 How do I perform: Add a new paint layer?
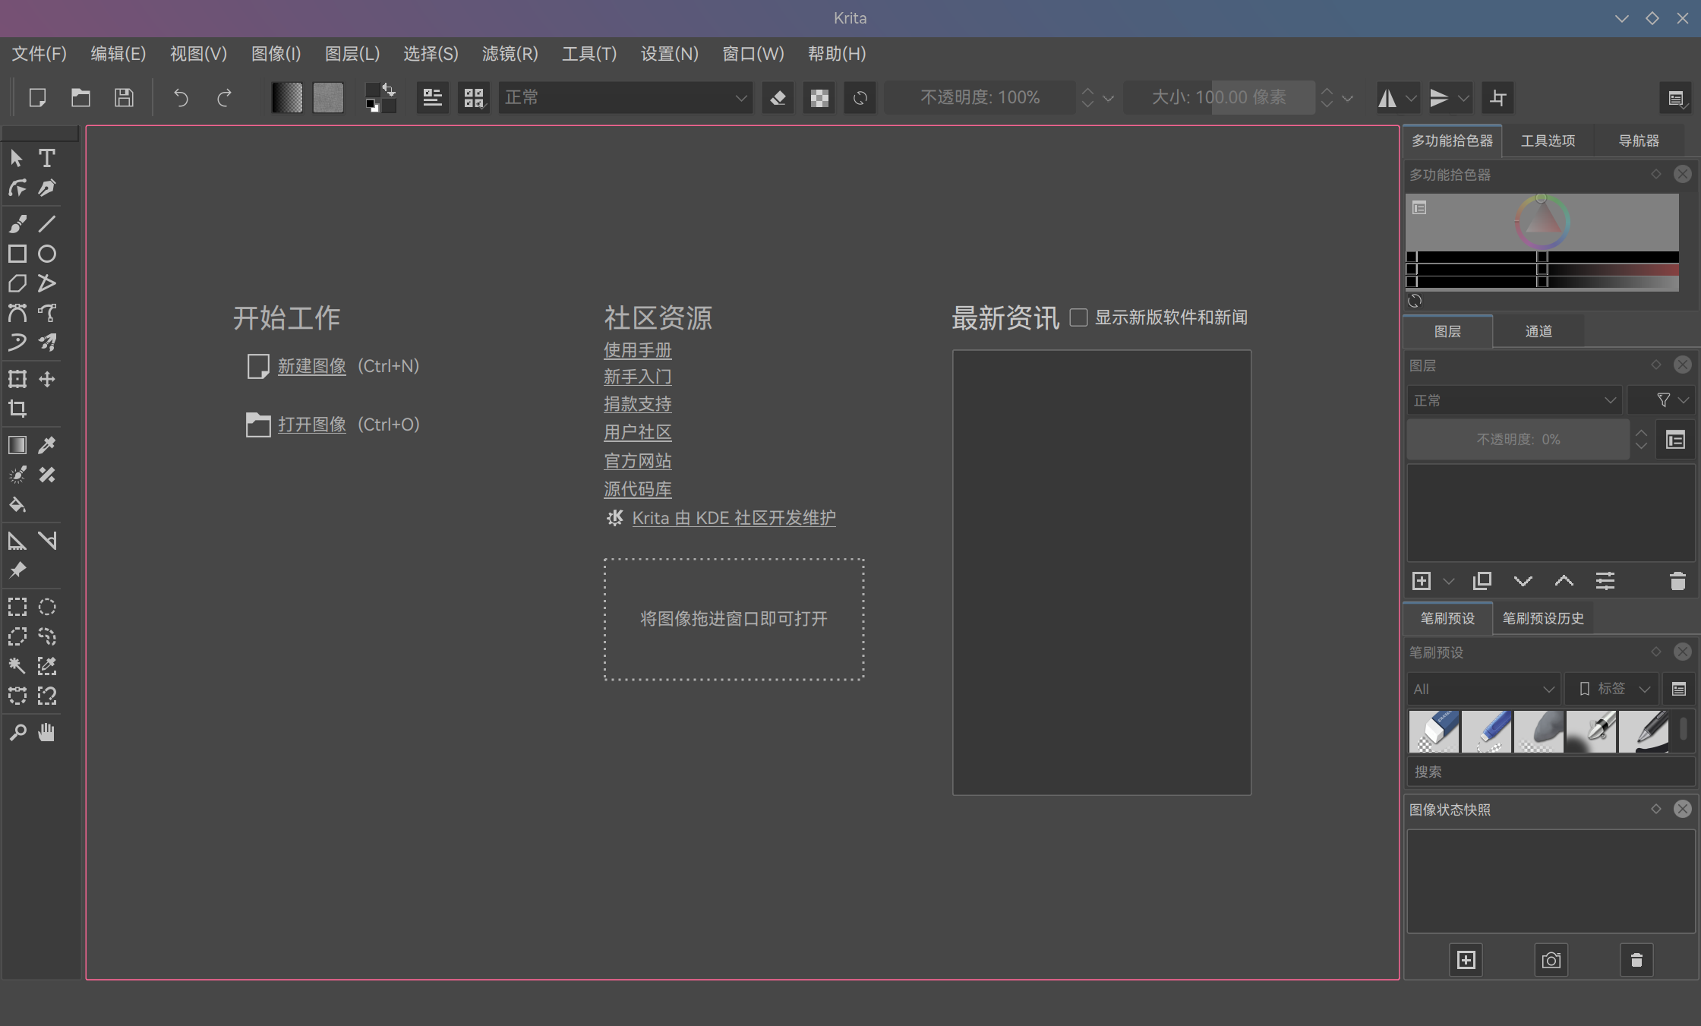pyautogui.click(x=1422, y=581)
